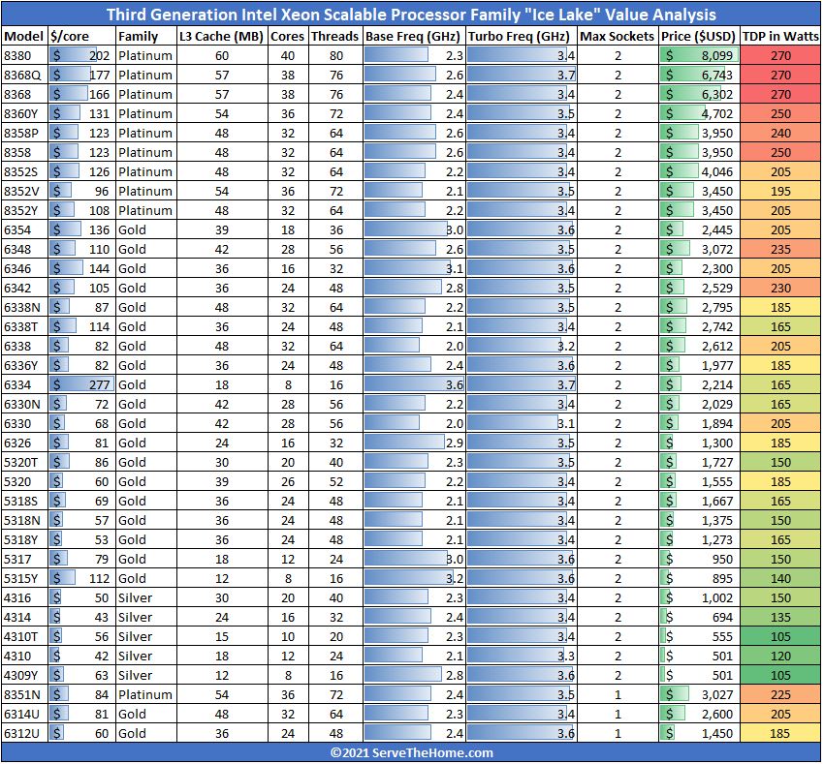Select the 6338N model cell
The image size is (824, 764).
point(24,308)
